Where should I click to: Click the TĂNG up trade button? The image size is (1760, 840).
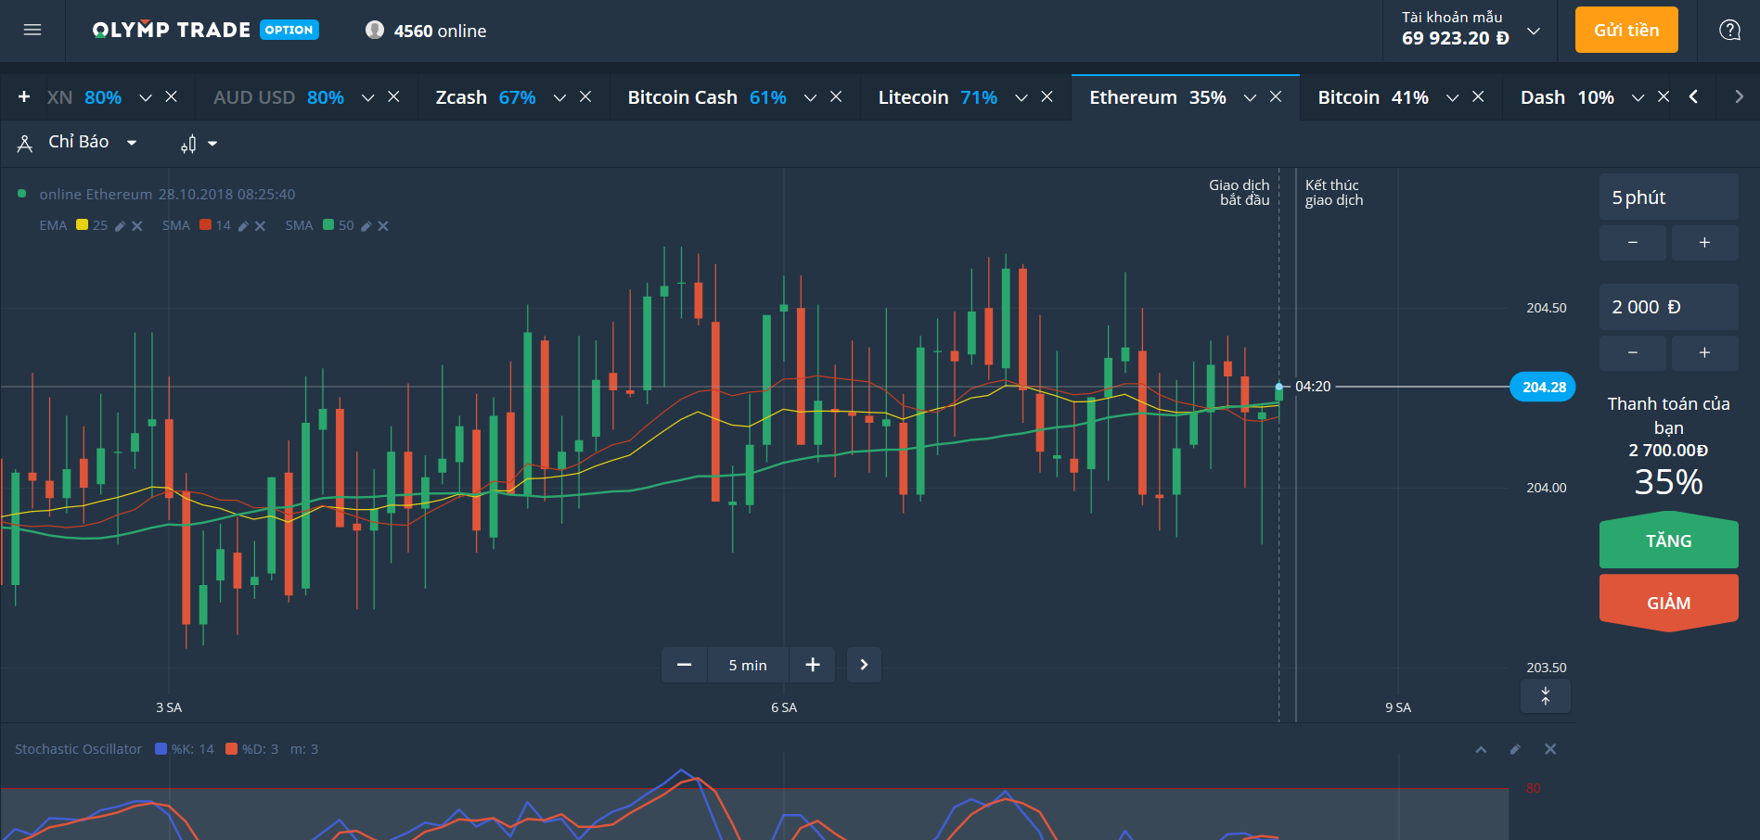1668,541
